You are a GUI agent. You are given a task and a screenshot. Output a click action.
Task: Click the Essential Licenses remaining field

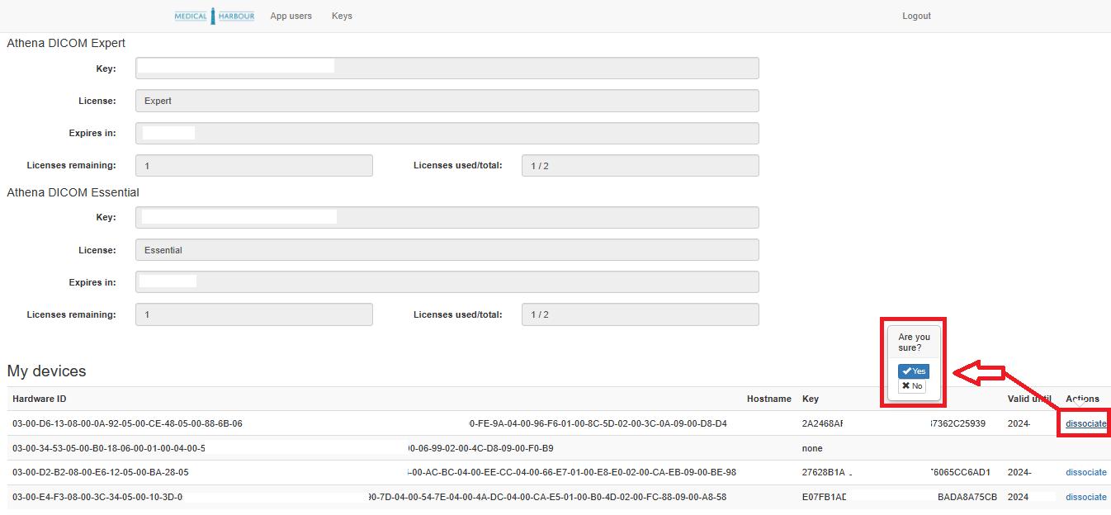[253, 314]
